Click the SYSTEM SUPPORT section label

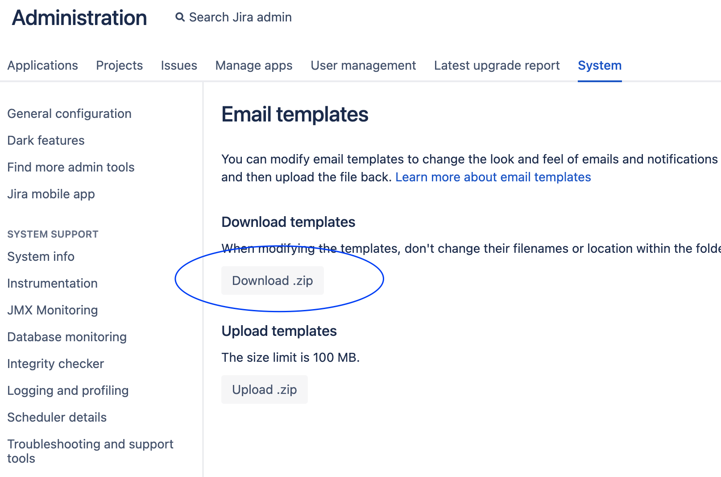(53, 234)
